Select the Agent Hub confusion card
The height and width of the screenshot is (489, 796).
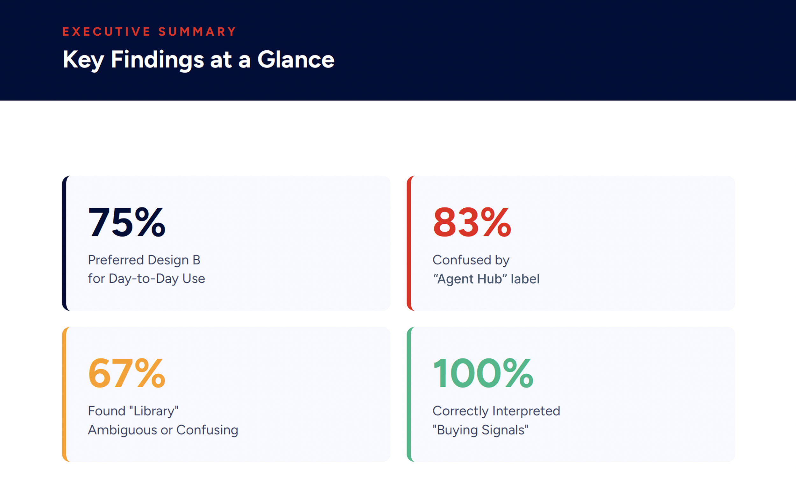571,243
